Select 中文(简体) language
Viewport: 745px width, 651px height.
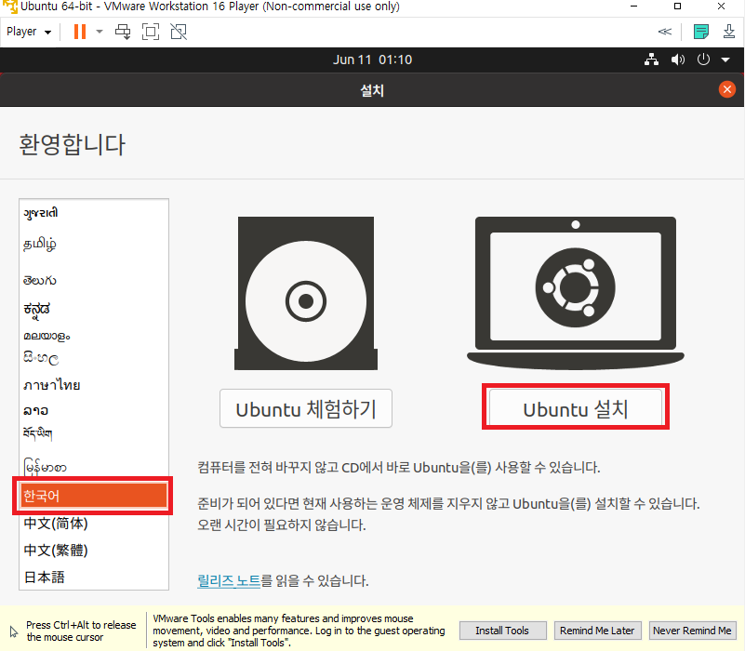(x=94, y=524)
